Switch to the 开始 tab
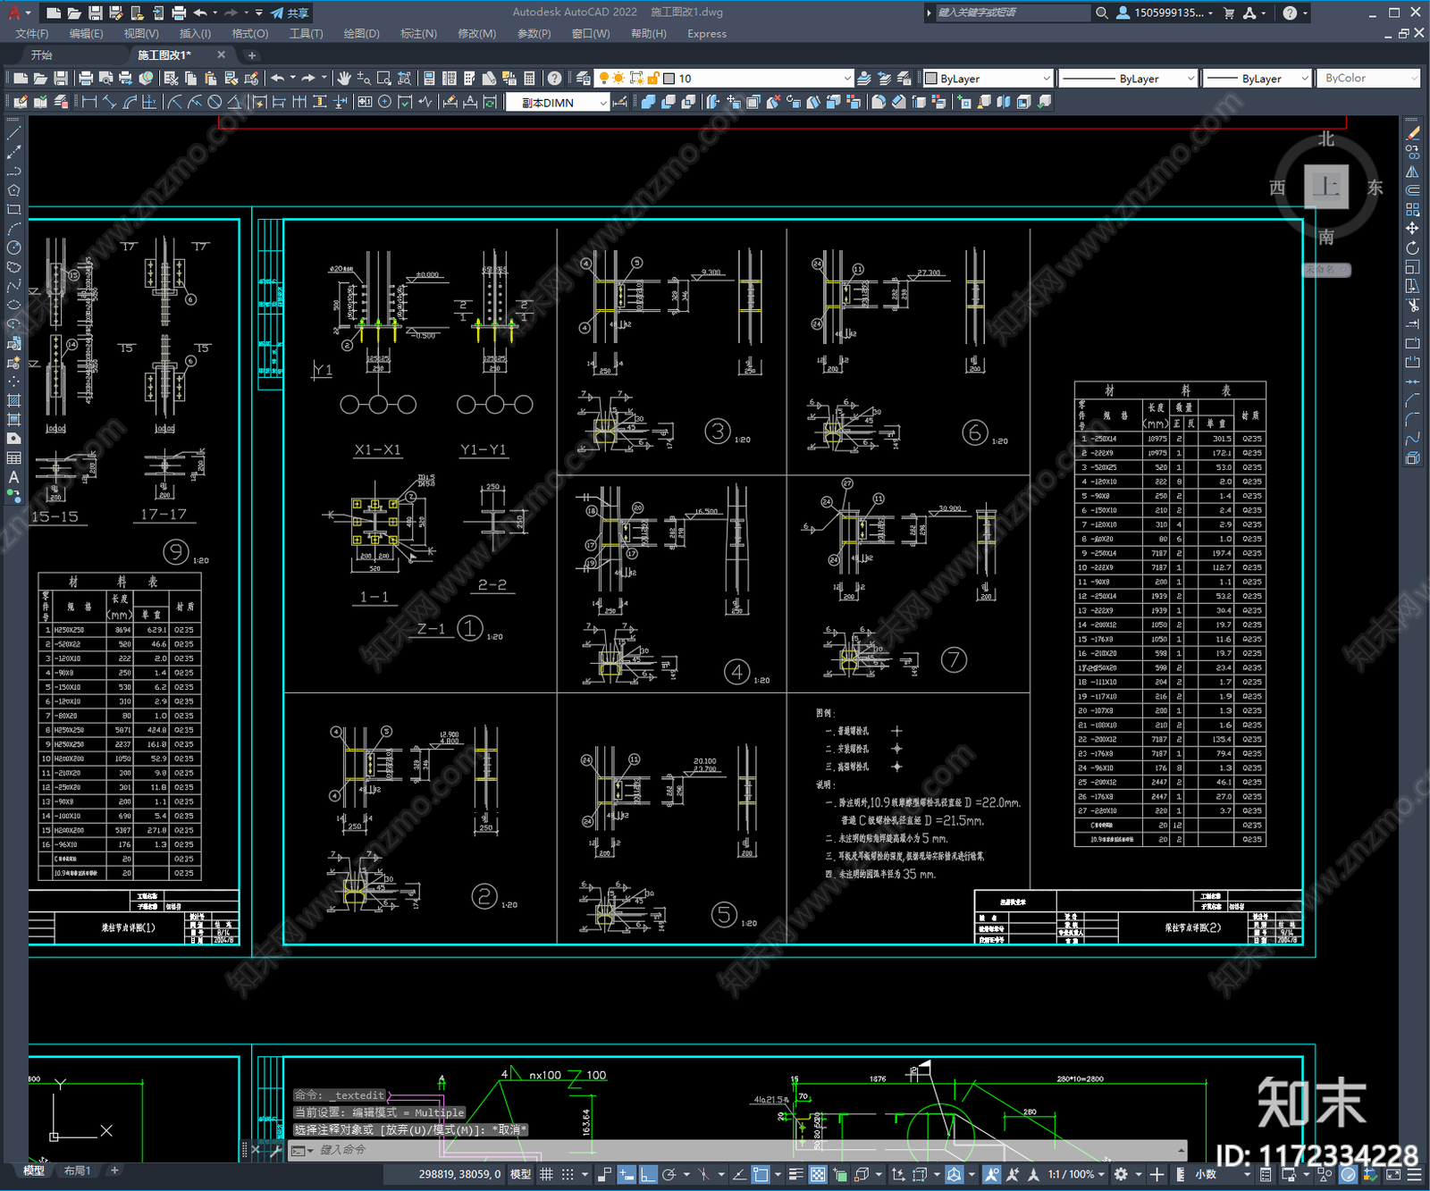 pos(42,55)
